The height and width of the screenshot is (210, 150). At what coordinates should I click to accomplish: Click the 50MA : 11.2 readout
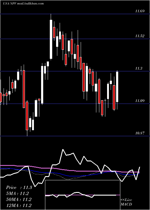point(19,199)
